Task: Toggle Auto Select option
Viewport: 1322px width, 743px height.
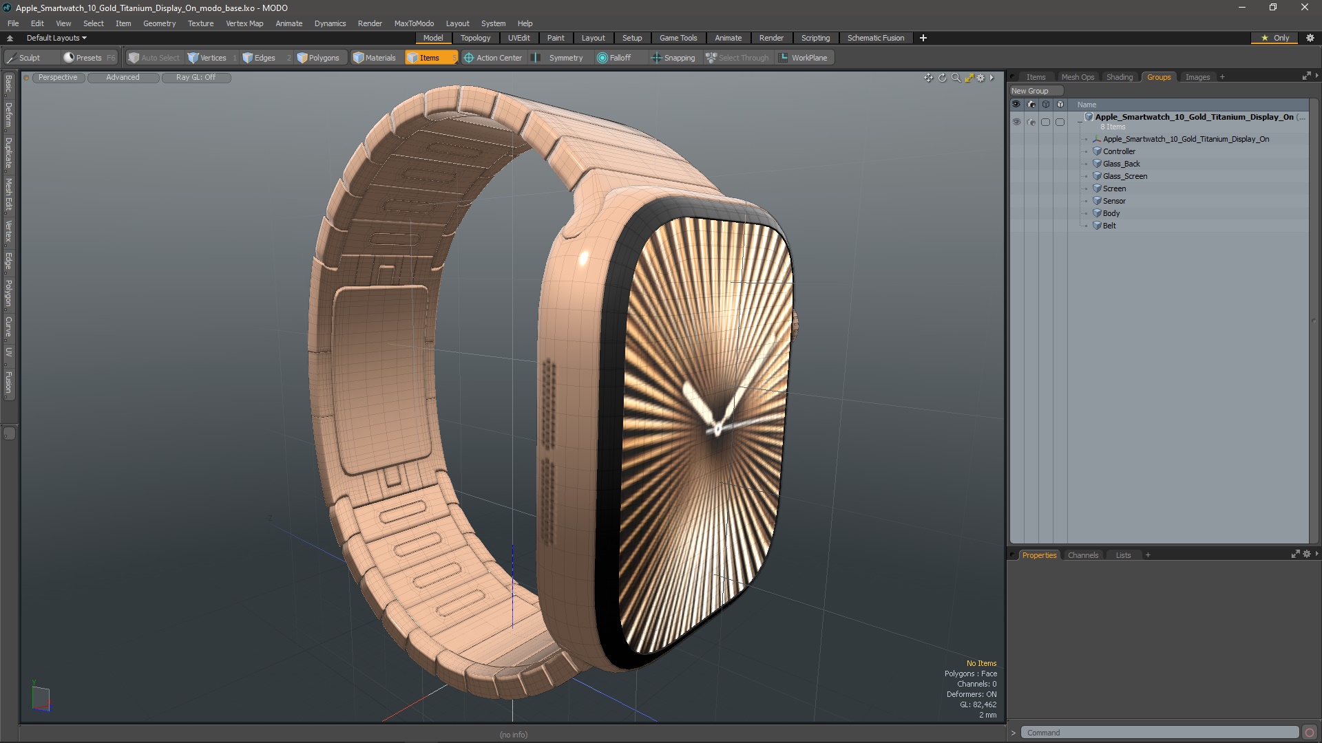Action: pyautogui.click(x=154, y=58)
